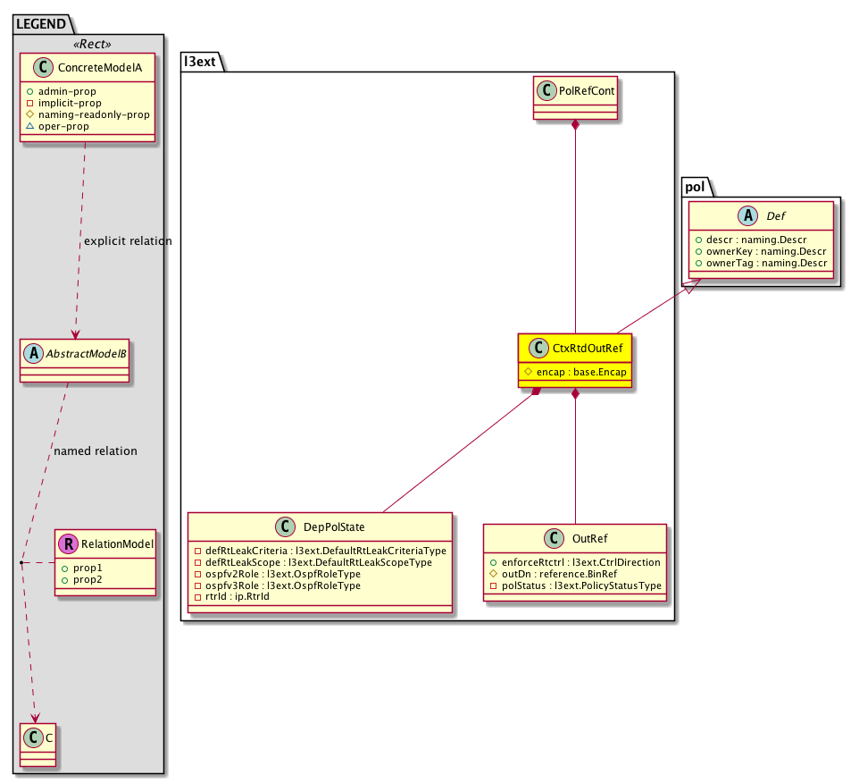Screen dimensions: 859x783
Task: Click the OutRef class circle icon
Action: pyautogui.click(x=553, y=538)
